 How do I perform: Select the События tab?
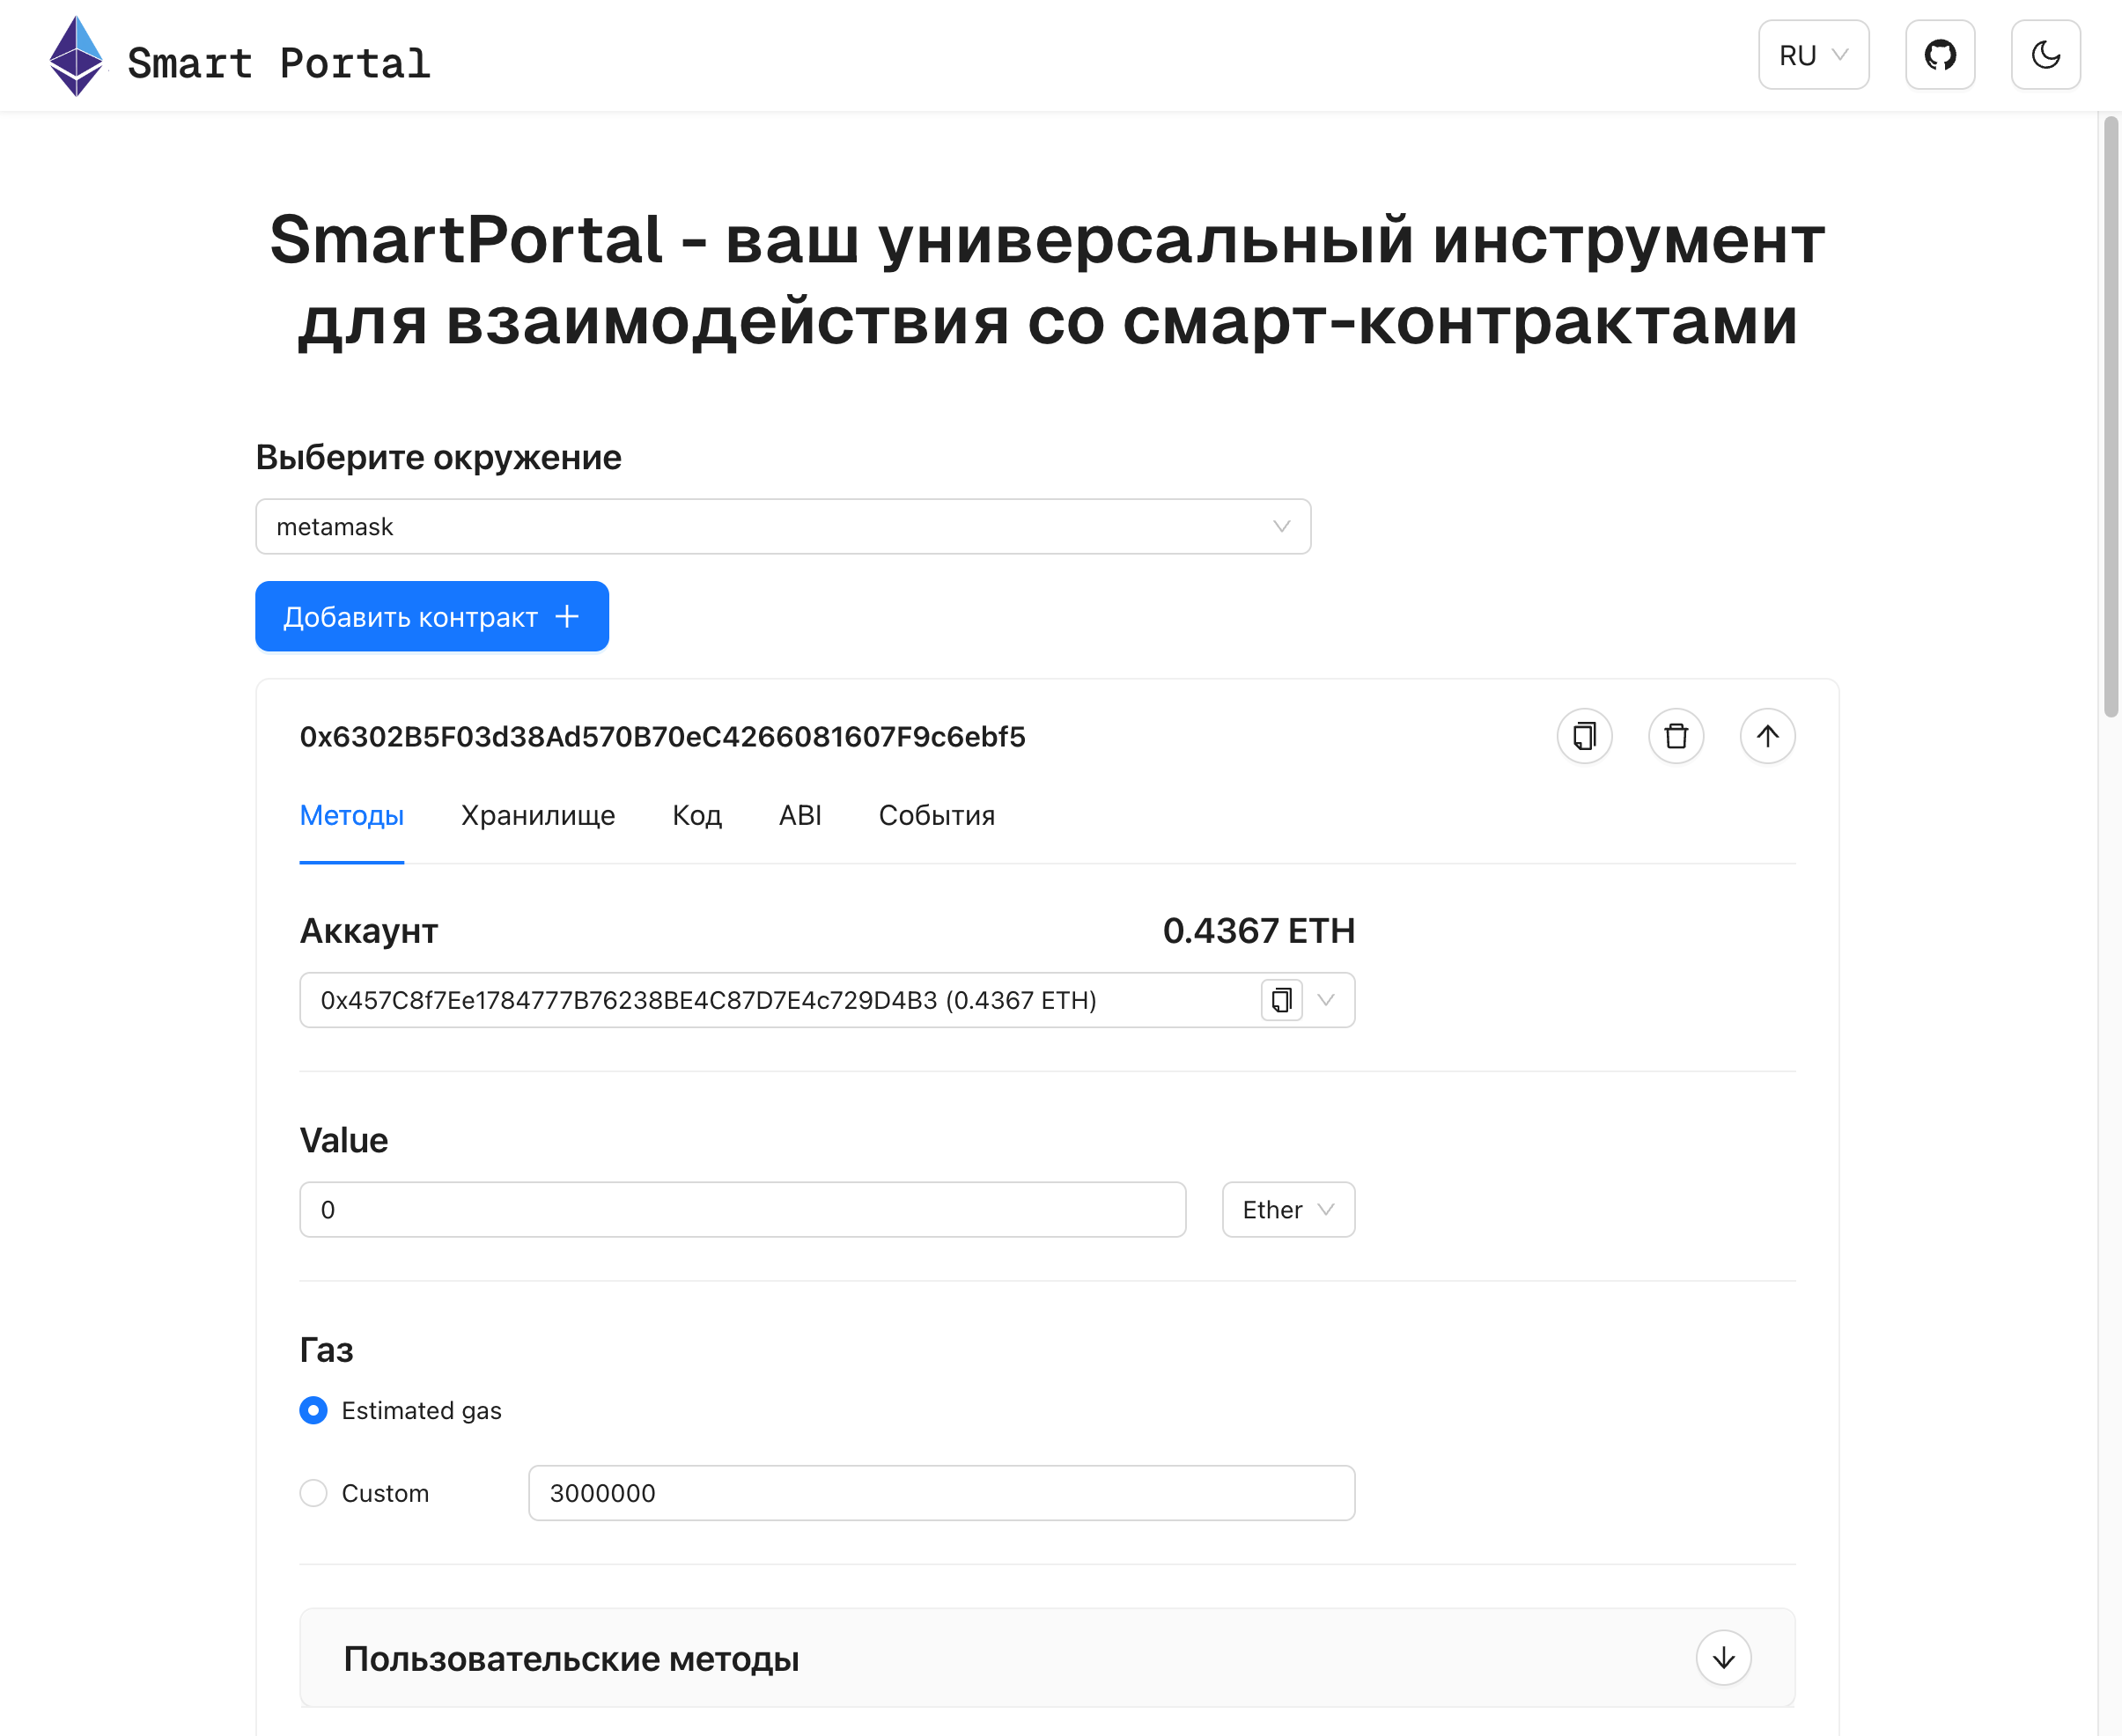[x=936, y=815]
